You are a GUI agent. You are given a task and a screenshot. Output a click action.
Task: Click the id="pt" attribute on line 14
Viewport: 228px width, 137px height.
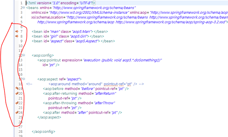pyautogui.click(x=49, y=65)
